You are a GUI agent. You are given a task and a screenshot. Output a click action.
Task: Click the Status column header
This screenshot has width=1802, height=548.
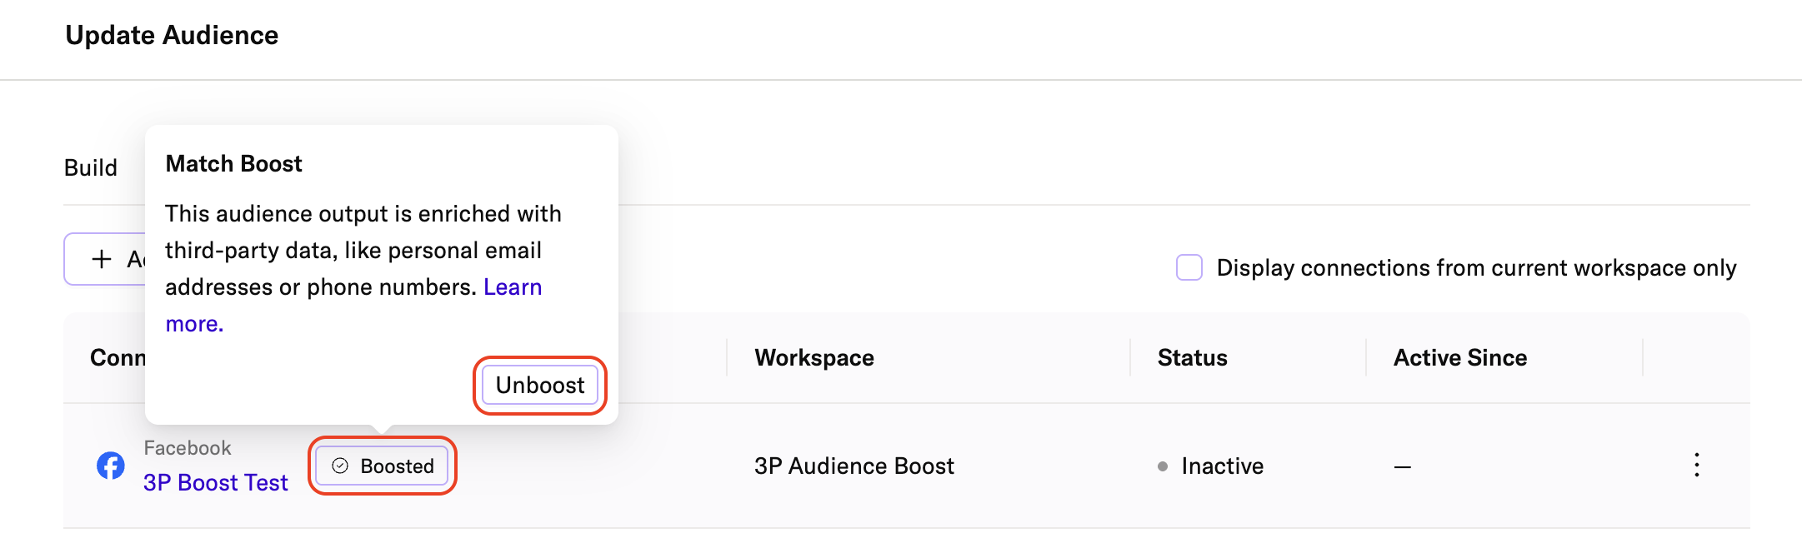[1192, 358]
